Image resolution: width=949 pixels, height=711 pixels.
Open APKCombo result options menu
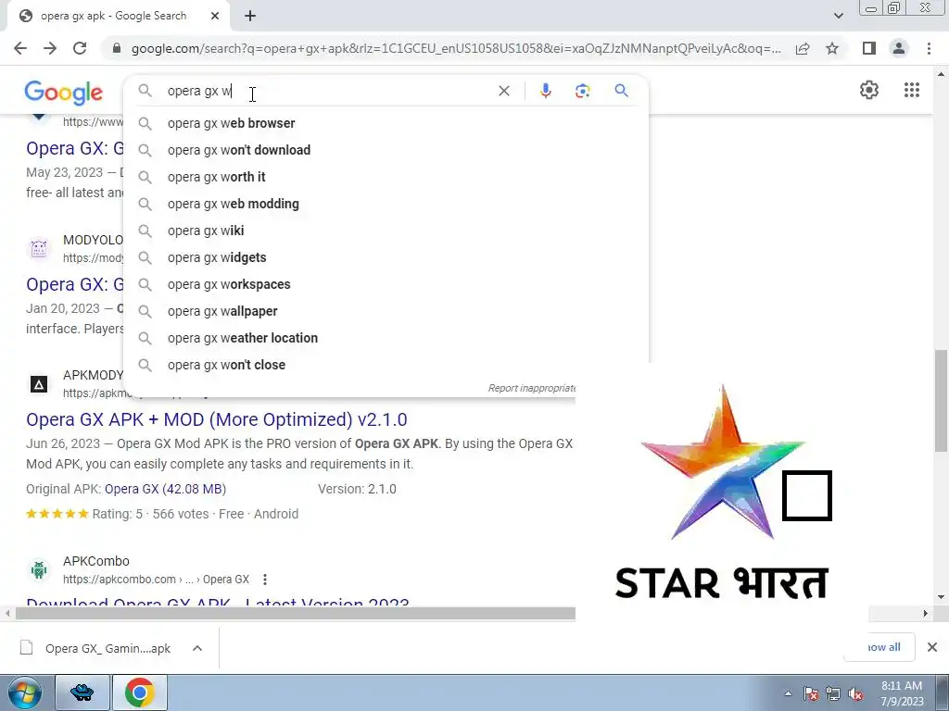[x=264, y=580]
